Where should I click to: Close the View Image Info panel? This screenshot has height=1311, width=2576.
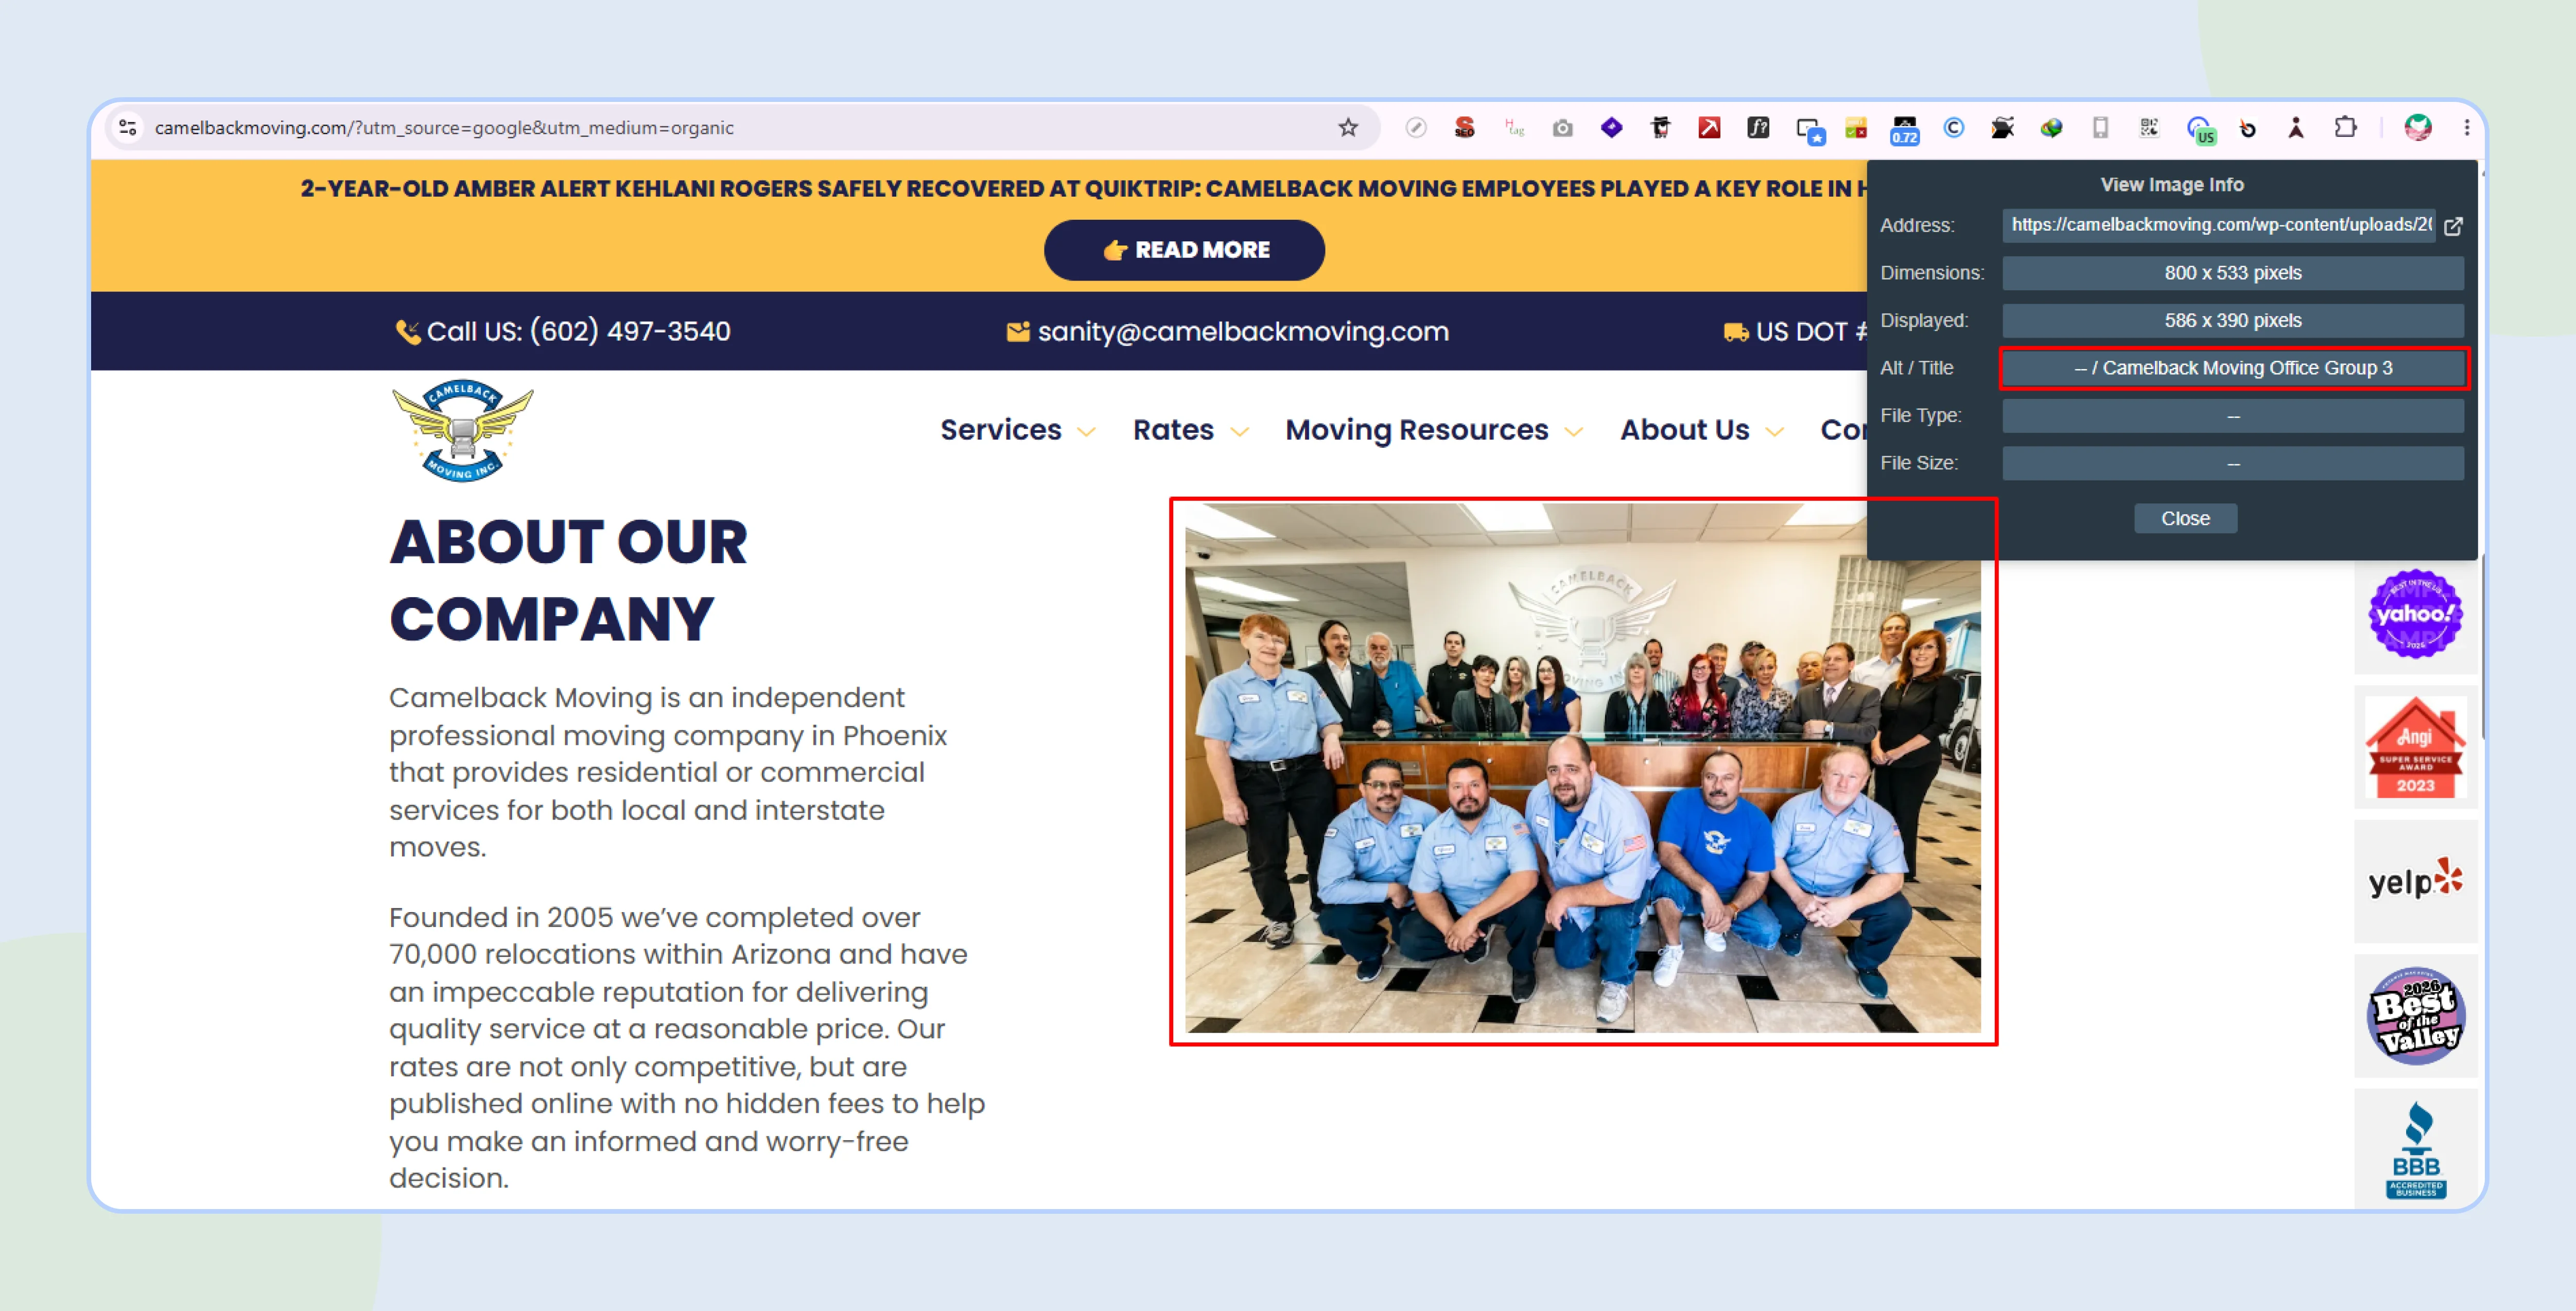2185,518
